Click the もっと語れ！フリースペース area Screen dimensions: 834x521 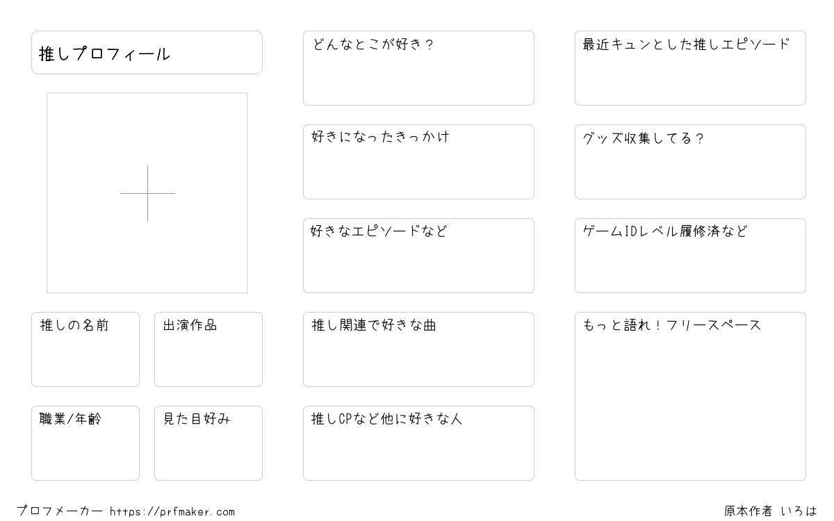click(690, 396)
